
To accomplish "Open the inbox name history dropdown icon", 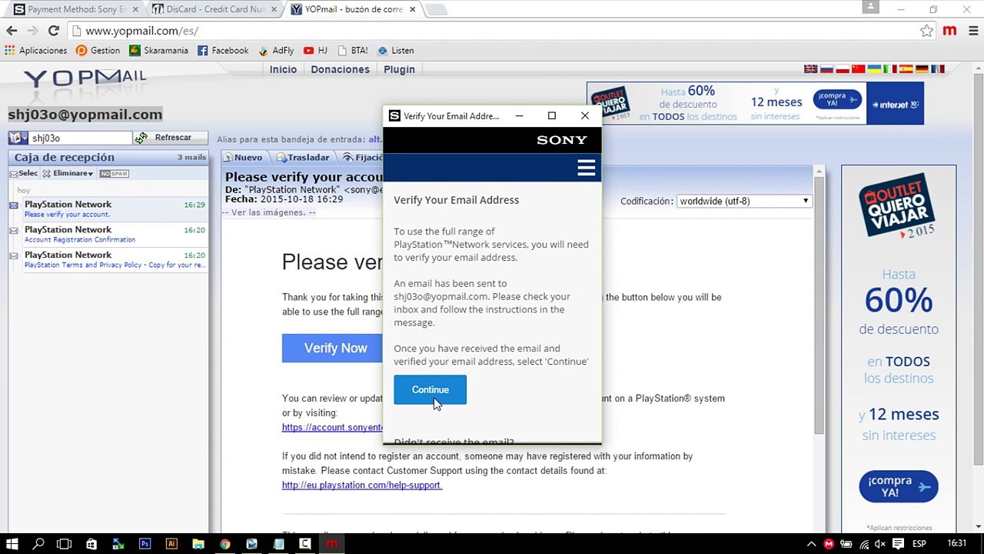I will coord(18,138).
